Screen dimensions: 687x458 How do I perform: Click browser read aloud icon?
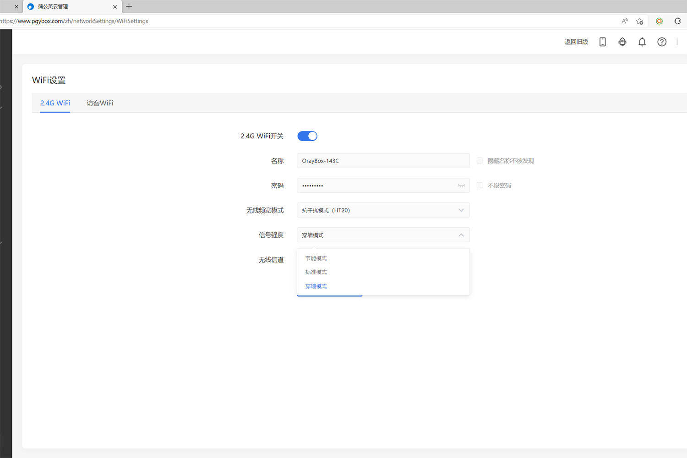point(624,21)
